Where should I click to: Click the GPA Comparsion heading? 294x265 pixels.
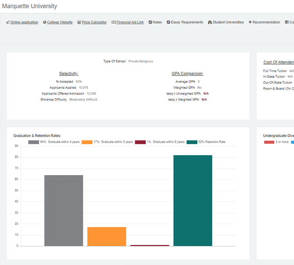click(x=187, y=74)
